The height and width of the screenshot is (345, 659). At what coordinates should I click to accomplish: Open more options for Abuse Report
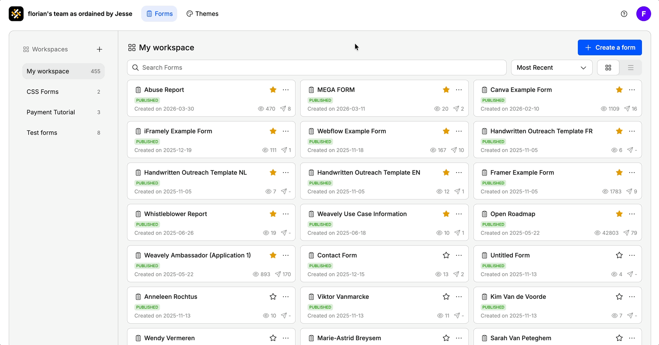click(286, 90)
